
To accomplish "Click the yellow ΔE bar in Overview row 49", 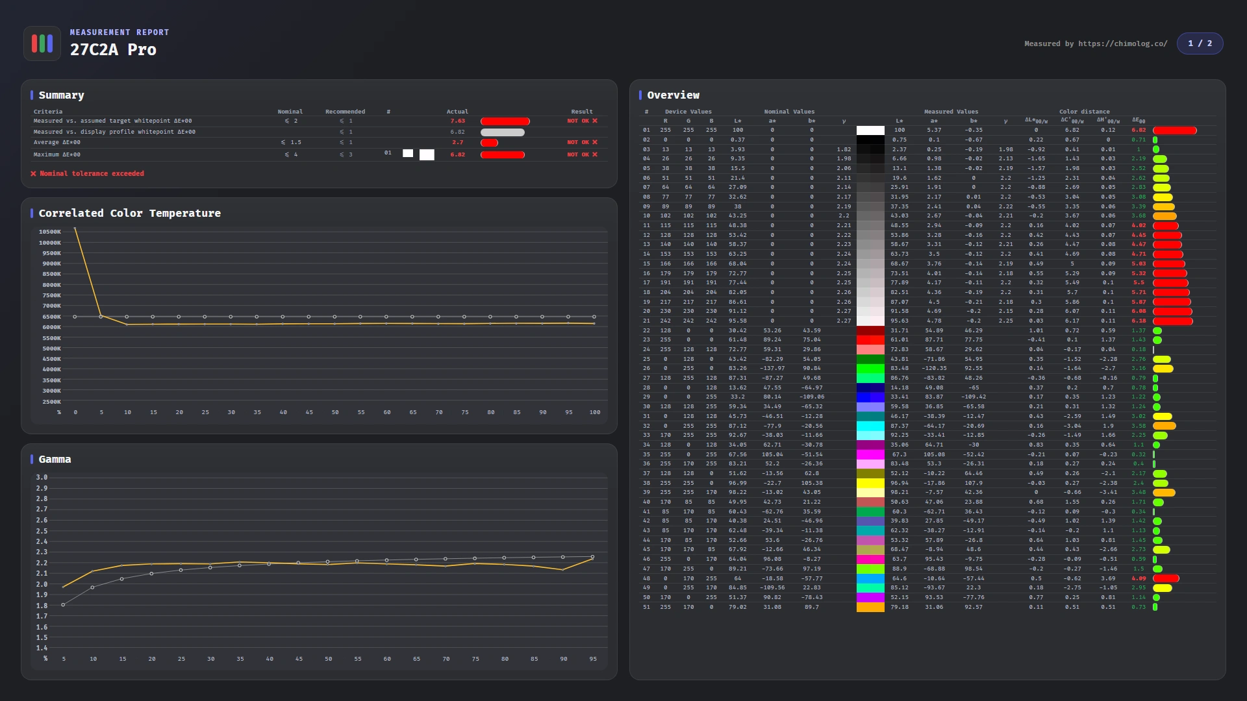I will pyautogui.click(x=1163, y=588).
